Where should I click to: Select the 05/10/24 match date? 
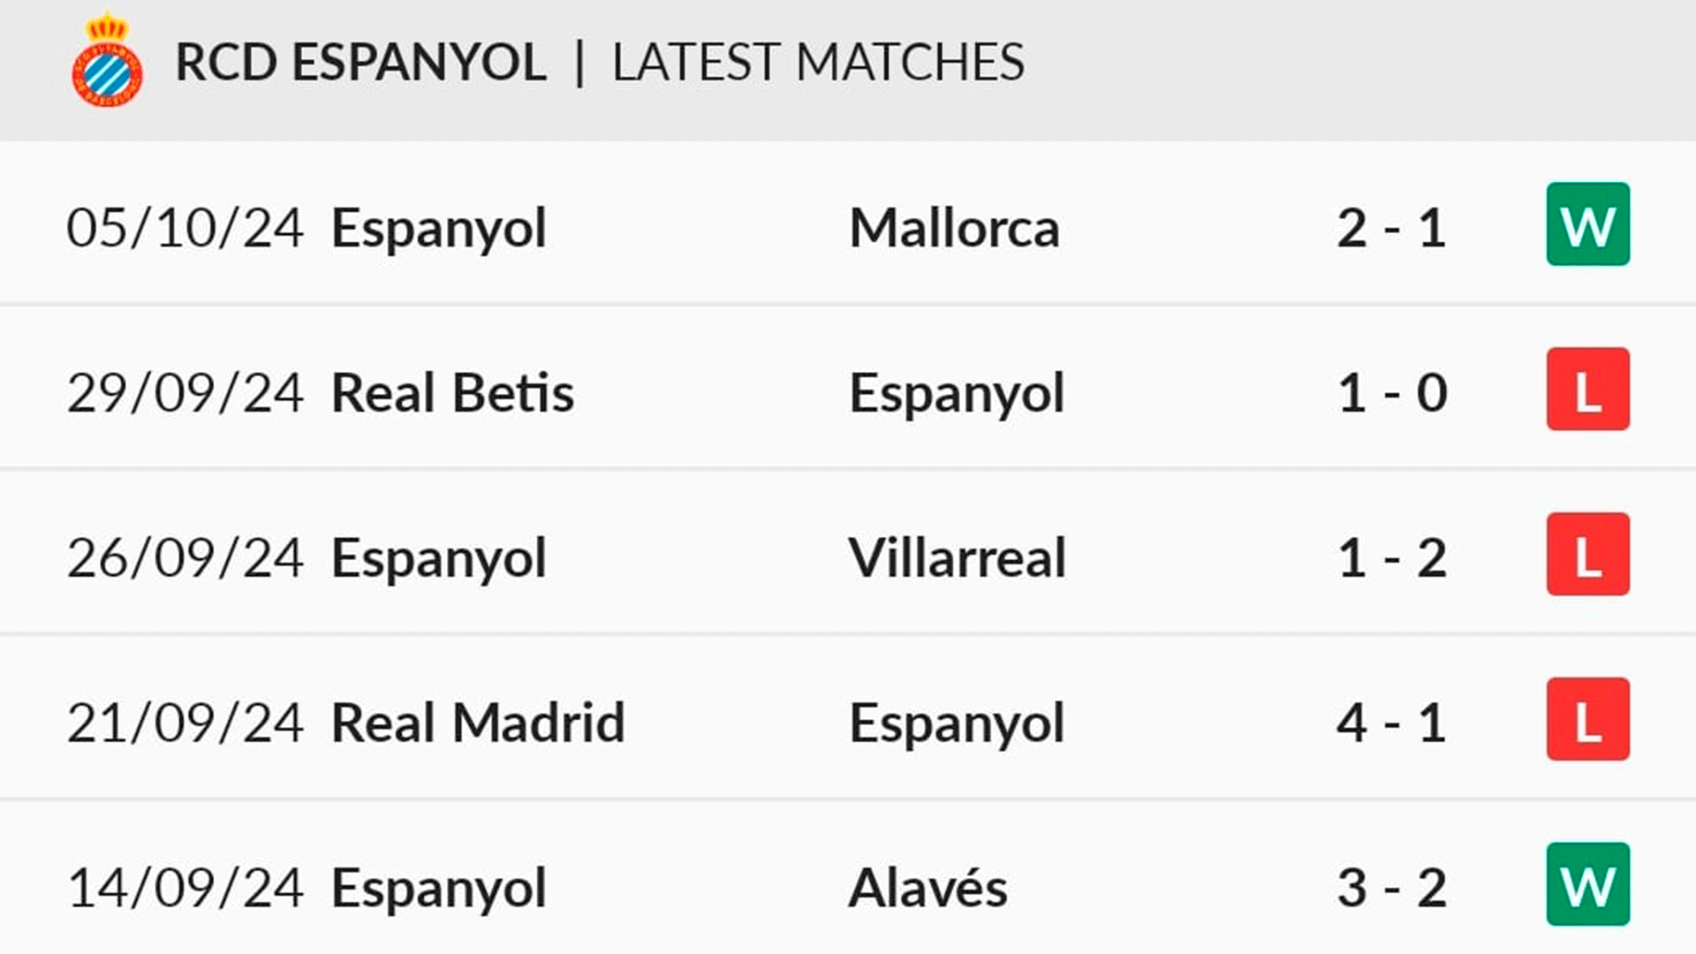tap(185, 229)
